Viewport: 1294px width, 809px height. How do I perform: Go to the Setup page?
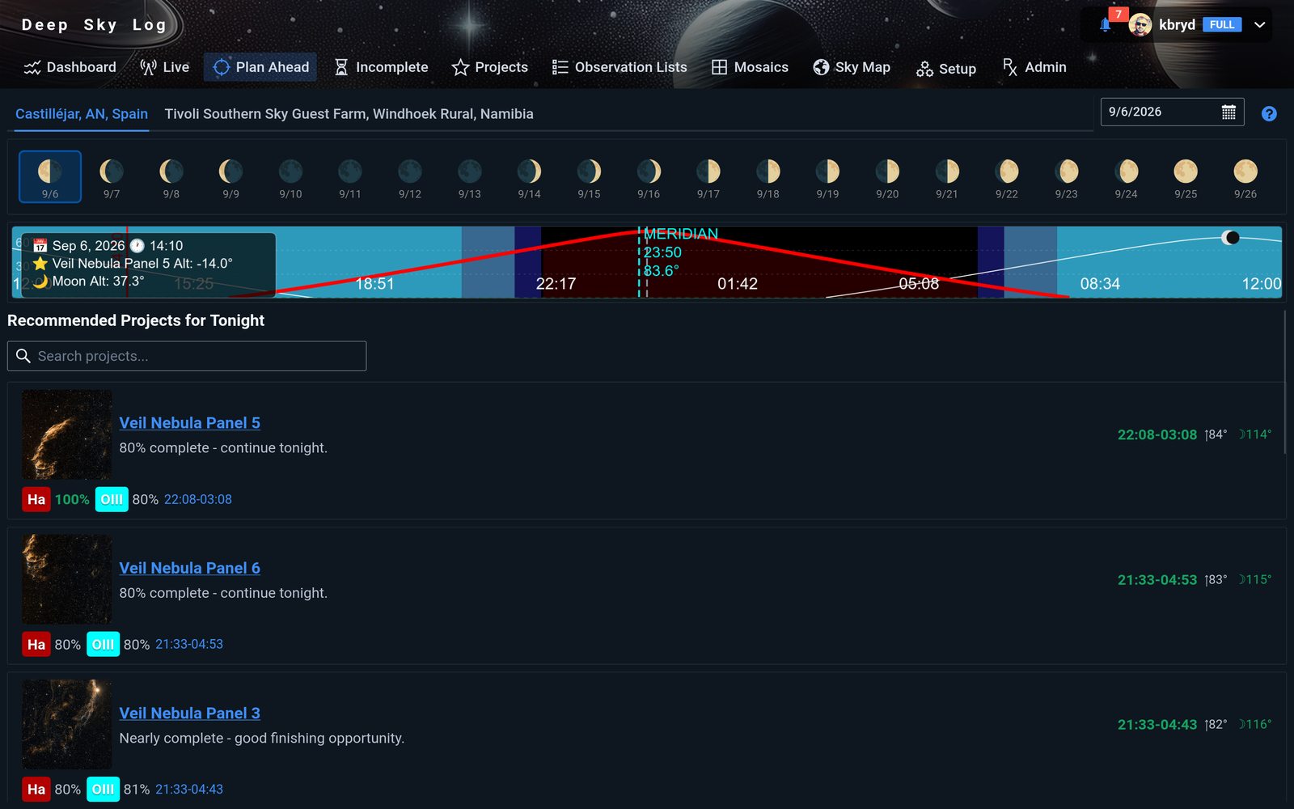click(946, 69)
